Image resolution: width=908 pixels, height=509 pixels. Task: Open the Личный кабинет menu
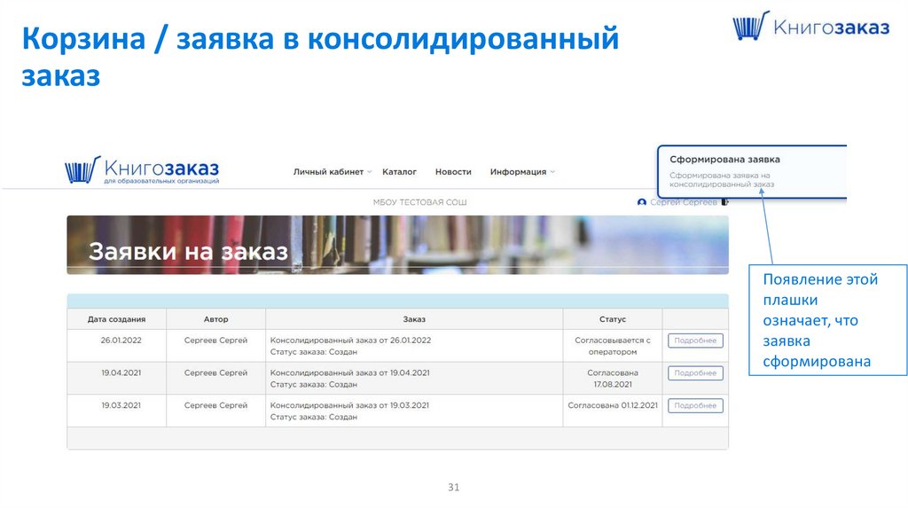[x=328, y=172]
